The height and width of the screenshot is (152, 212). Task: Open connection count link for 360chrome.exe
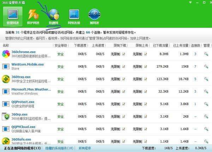(195, 54)
